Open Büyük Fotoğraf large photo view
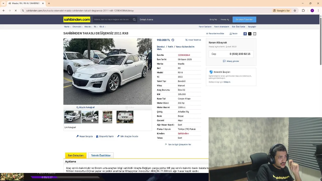Viewport: 322px width, 181px height. [x=86, y=107]
